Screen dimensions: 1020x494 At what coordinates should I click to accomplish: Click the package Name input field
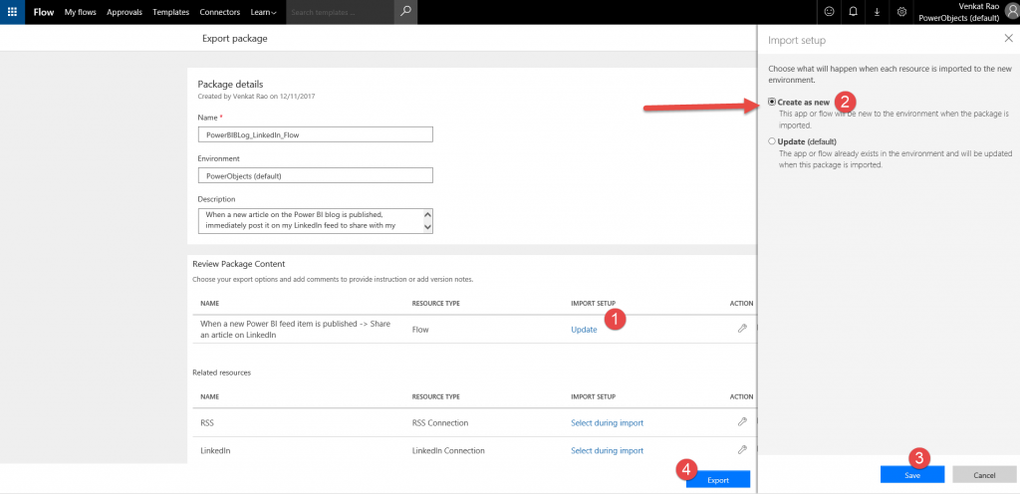[x=315, y=134]
